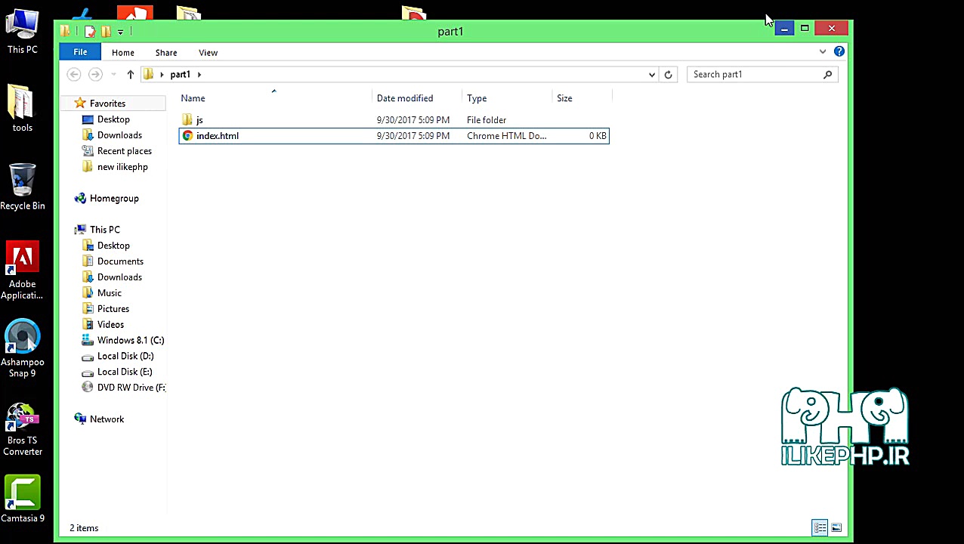Viewport: 964px width, 544px height.
Task: Sort by the Size column
Action: click(x=564, y=98)
